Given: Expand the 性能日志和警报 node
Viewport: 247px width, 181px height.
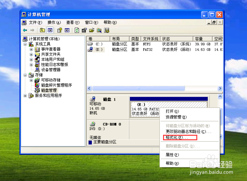Looking at the screenshot, I should coord(31,65).
